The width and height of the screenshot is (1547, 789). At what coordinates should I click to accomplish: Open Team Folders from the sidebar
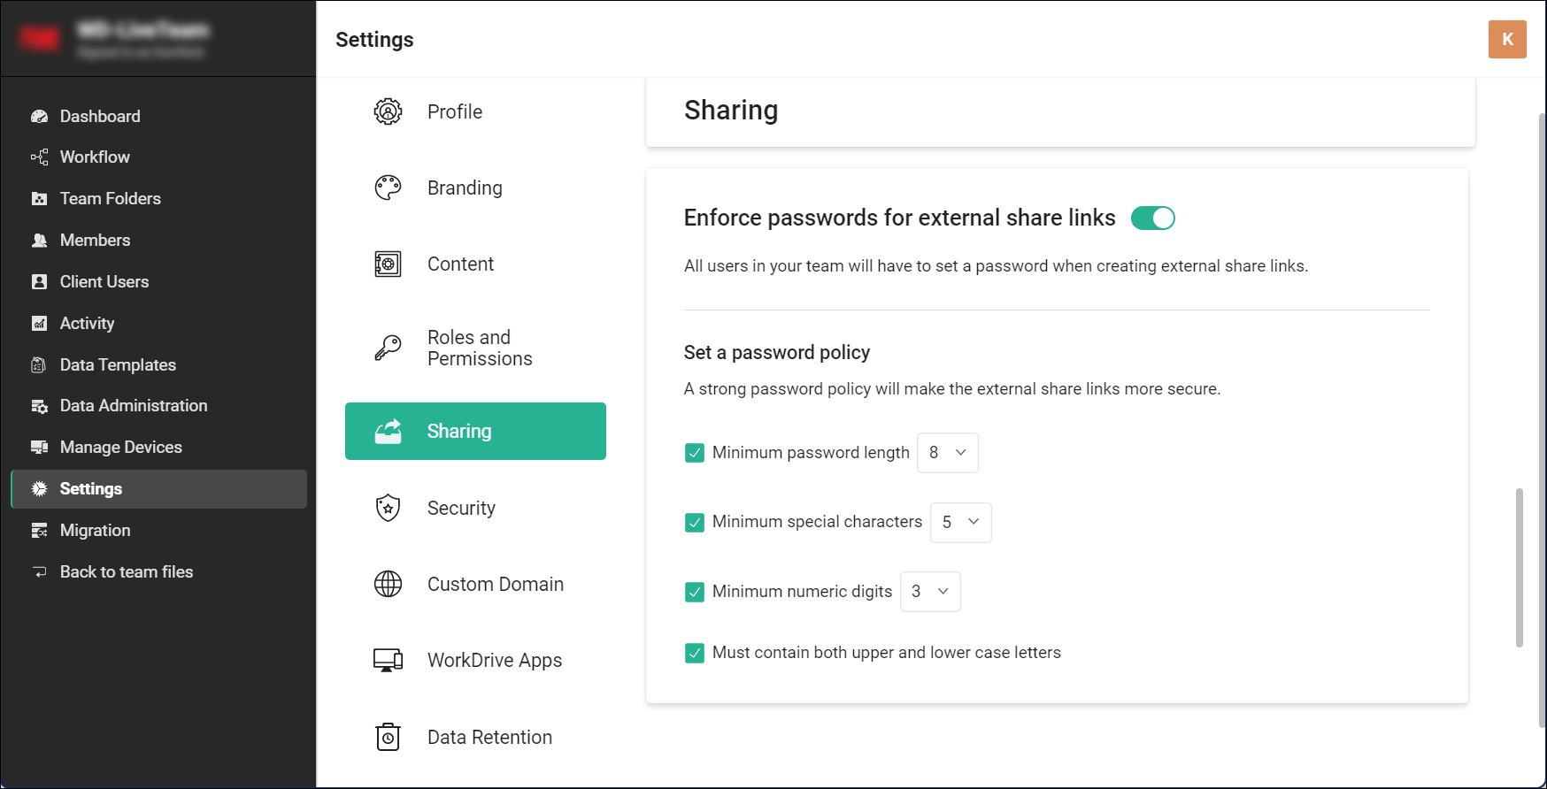[x=110, y=199]
